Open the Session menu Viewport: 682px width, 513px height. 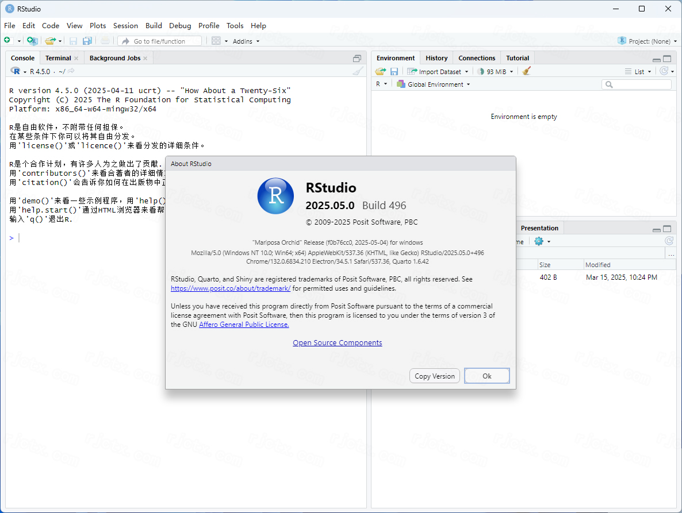(125, 26)
